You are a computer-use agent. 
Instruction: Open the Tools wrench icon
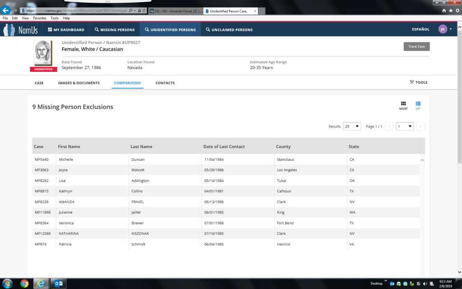coord(411,82)
